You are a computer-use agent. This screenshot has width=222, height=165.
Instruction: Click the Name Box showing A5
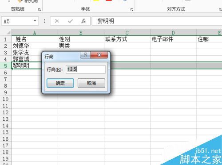click(20, 21)
